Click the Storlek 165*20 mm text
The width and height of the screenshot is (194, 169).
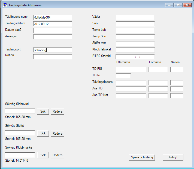(x=18, y=139)
